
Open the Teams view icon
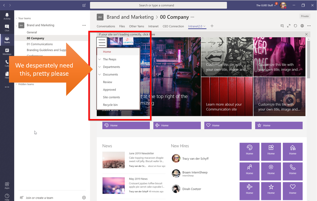7,40
